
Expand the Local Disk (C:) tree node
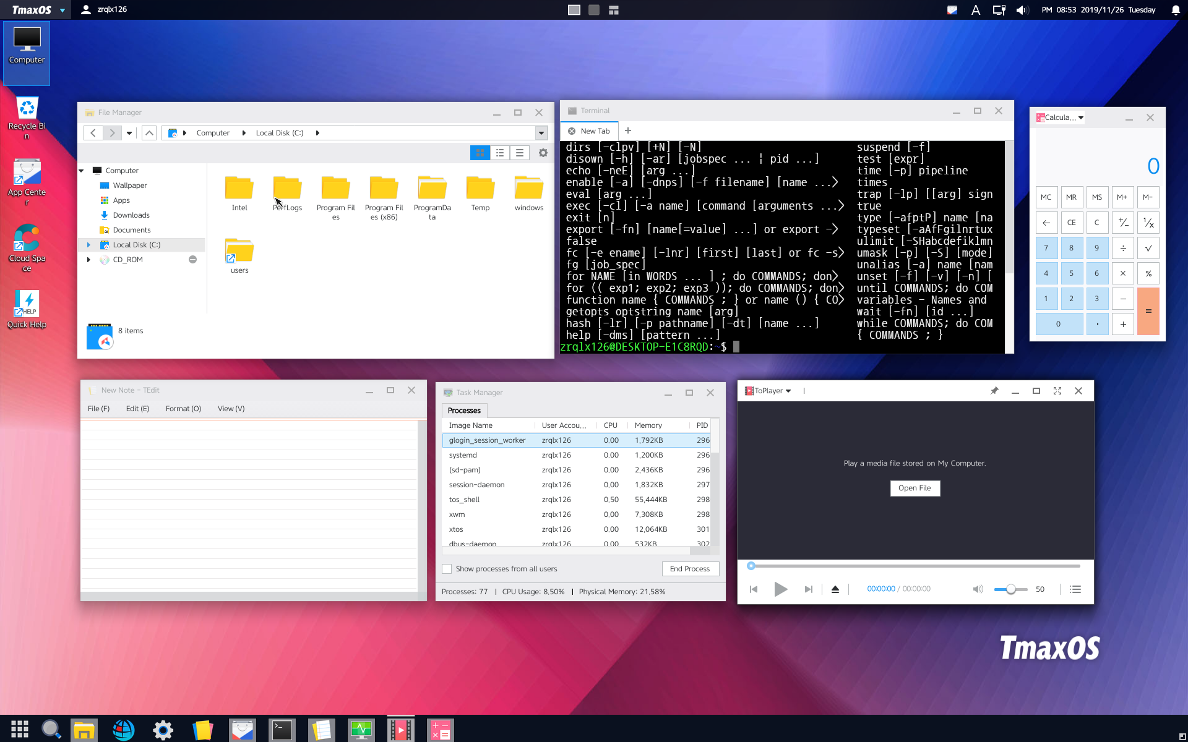pyautogui.click(x=88, y=245)
